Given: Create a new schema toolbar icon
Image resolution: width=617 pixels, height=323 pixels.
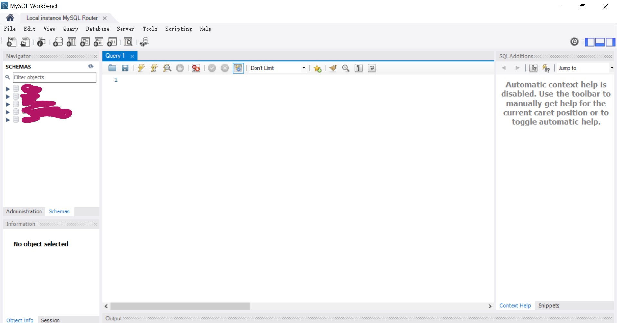Looking at the screenshot, I should click(x=58, y=42).
